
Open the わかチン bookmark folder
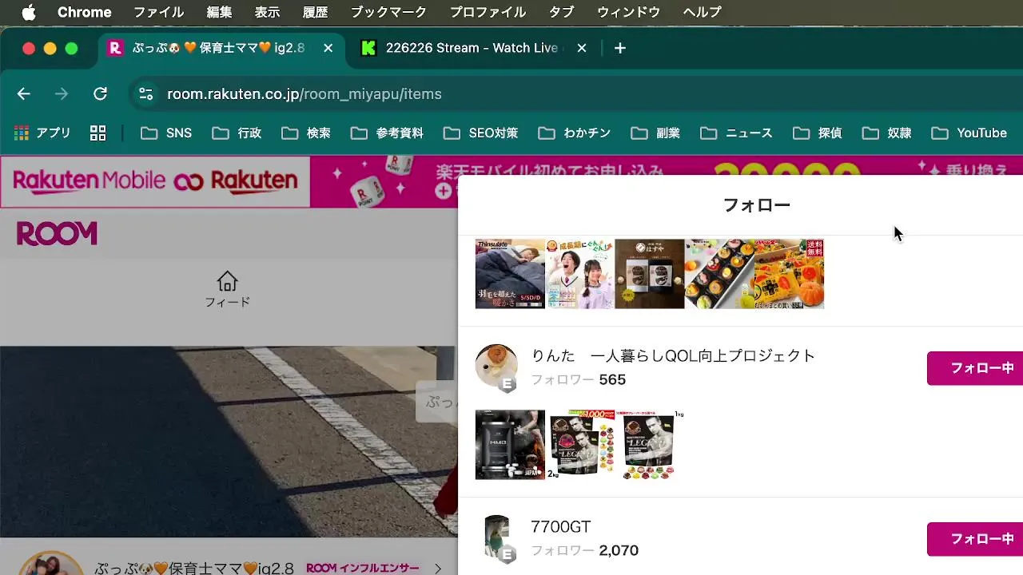click(575, 133)
